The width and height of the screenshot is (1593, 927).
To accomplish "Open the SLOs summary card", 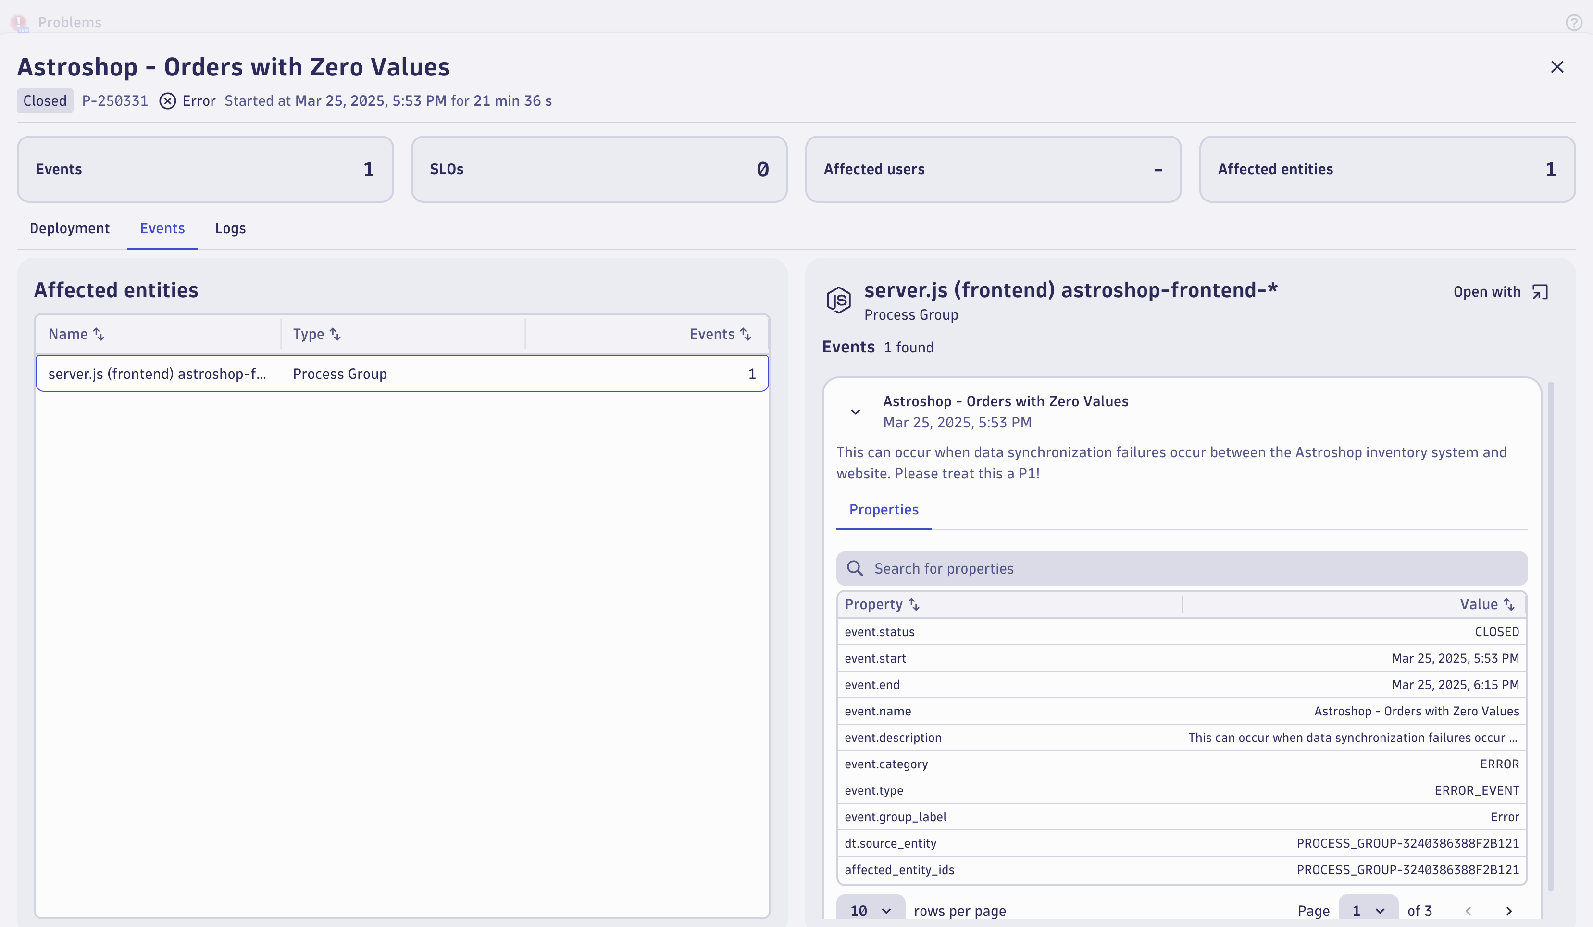I will (599, 169).
